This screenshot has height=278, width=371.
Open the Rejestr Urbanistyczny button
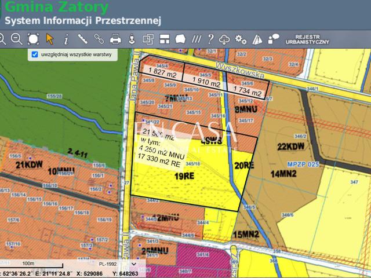pos(311,39)
